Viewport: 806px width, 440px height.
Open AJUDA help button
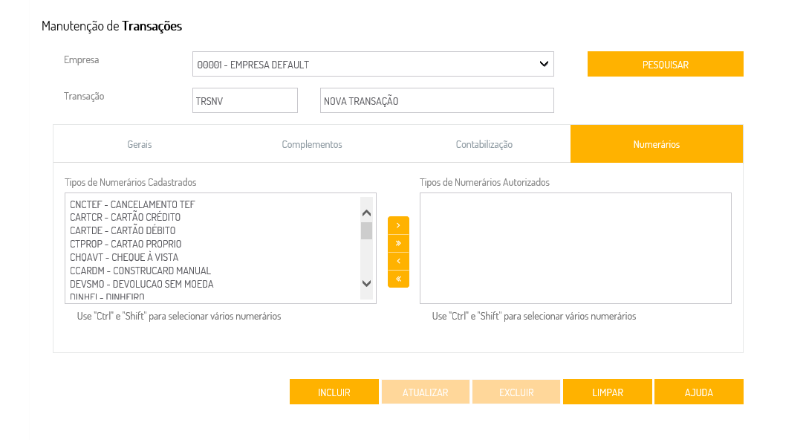point(699,392)
